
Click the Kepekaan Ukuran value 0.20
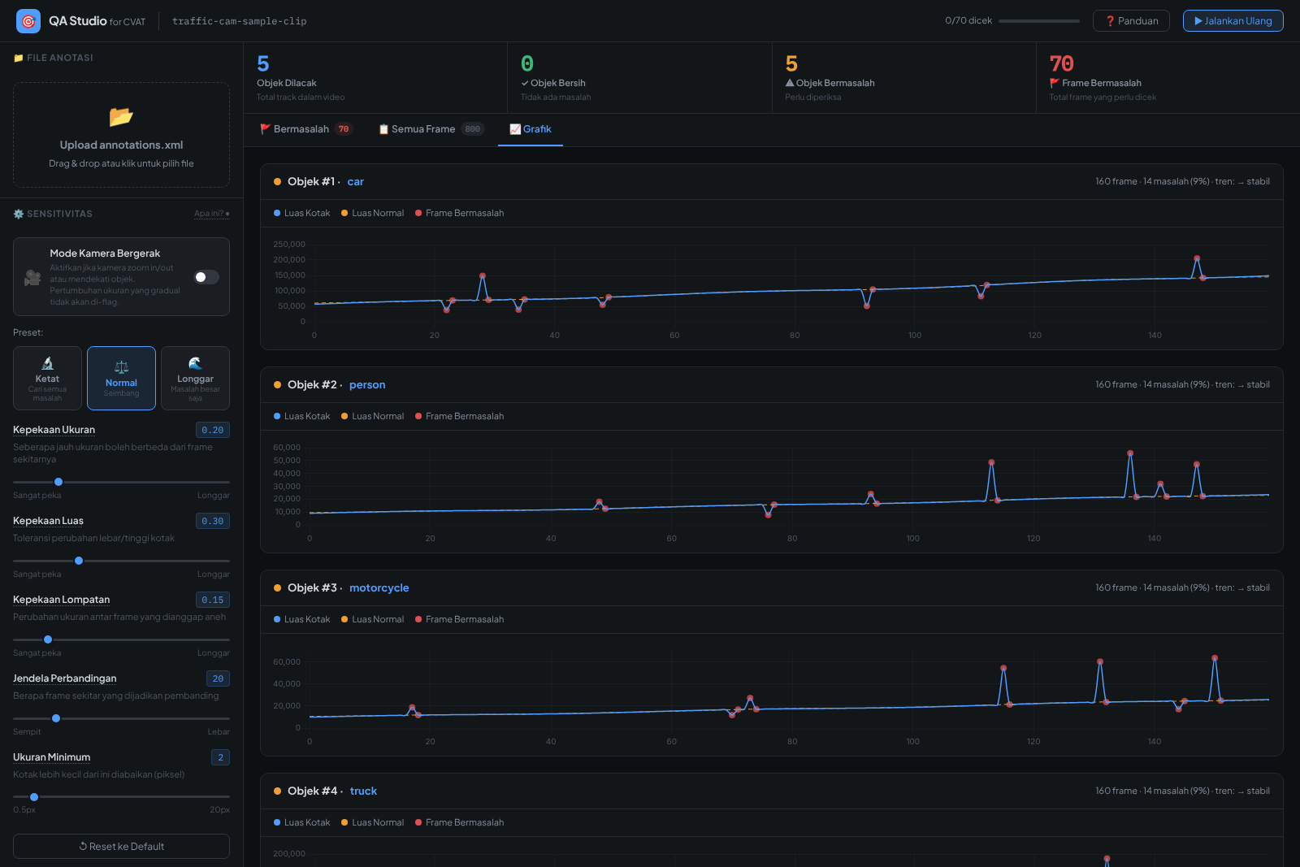(x=213, y=430)
